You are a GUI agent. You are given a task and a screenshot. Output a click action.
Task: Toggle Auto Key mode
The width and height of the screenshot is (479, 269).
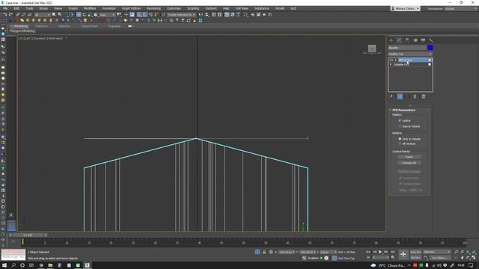[415, 252]
